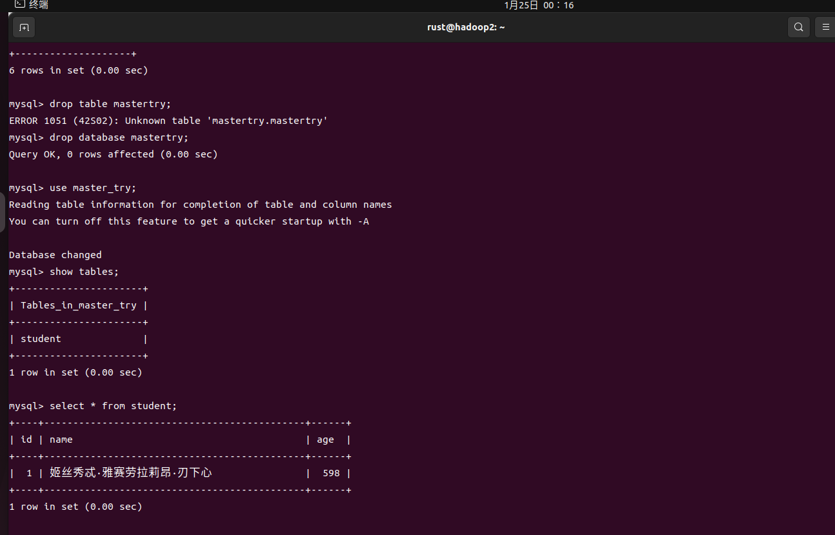
Task: Open the terminal hamburger menu
Action: pyautogui.click(x=825, y=27)
